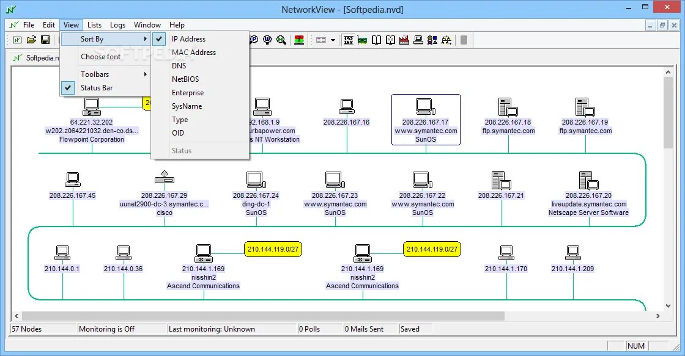Click the P magnifier search icon
The image size is (685, 356).
254,40
